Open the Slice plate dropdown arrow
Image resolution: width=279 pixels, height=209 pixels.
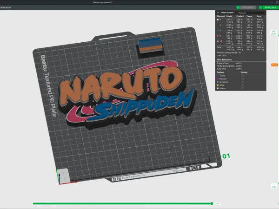[x=238, y=7]
